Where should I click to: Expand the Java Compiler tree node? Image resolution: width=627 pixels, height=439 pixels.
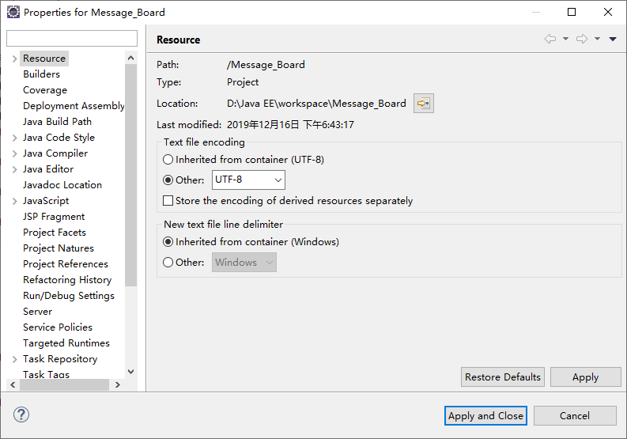14,153
